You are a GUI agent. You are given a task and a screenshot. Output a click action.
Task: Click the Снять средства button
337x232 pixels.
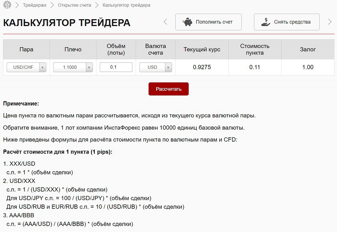coord(287,22)
